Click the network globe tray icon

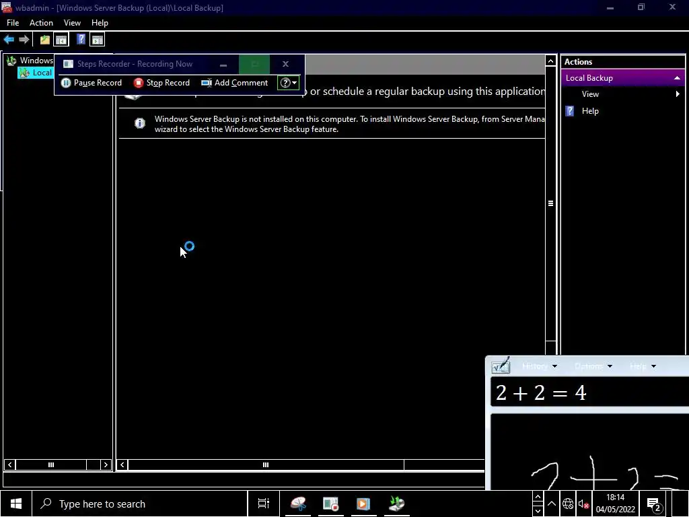coord(568,504)
